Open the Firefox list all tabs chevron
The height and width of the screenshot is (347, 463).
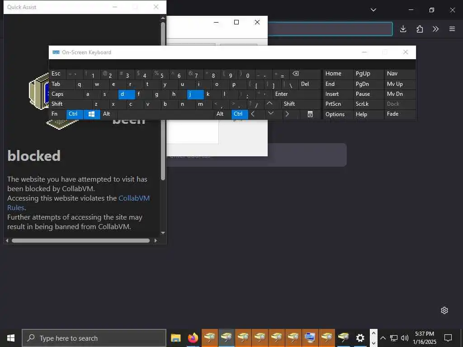click(373, 10)
